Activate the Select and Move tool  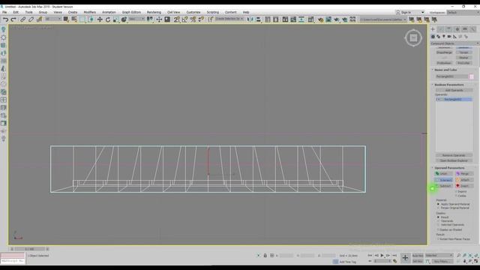(100, 19)
